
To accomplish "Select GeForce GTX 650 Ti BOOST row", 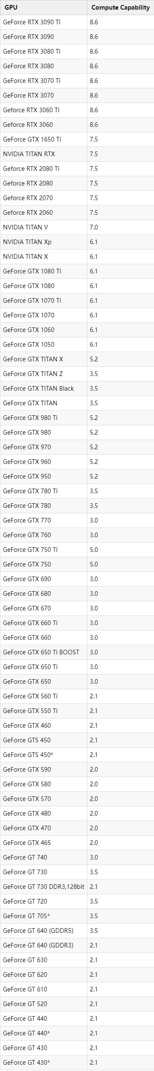I will click(77, 652).
